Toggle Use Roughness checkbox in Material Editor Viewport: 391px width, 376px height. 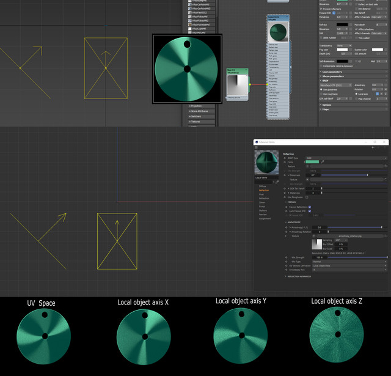click(307, 197)
